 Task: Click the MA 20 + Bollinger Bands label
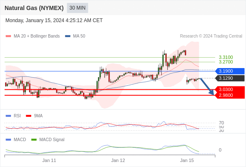coord(37,36)
